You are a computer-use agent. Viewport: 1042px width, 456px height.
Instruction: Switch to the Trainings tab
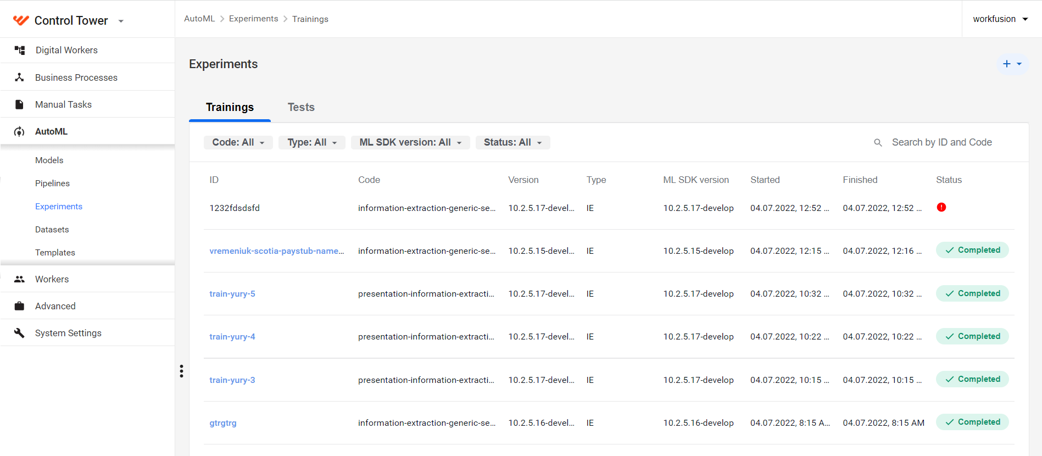coord(230,107)
